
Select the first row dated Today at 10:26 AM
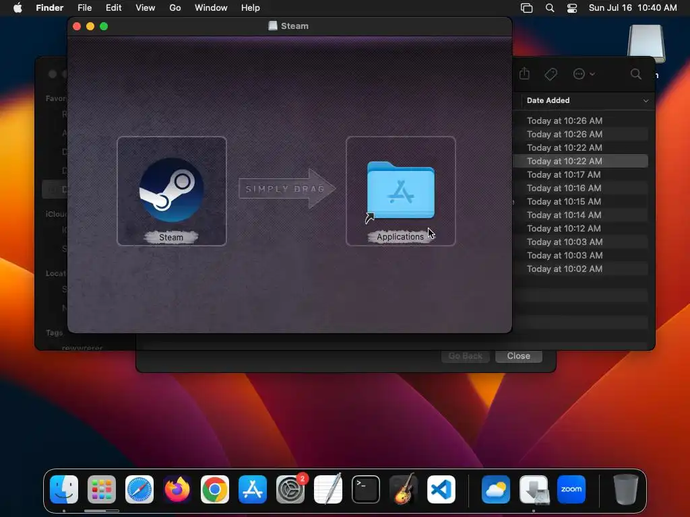(x=581, y=120)
